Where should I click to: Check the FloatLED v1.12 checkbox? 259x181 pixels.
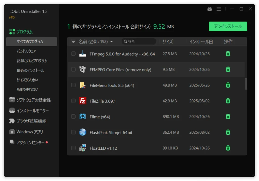(73, 148)
